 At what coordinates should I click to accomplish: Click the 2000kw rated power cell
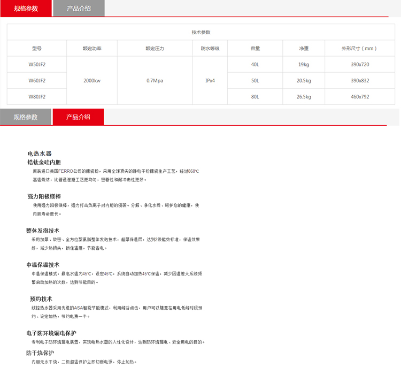[x=92, y=80]
